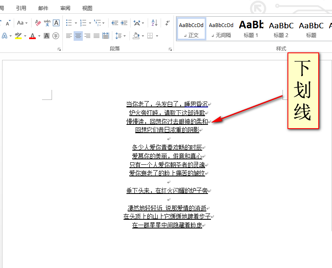Apply the 无间隔 style
332x268 pixels.
[221, 28]
